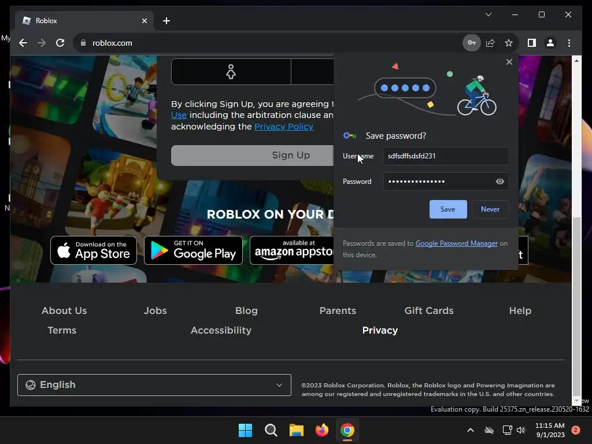Open the Help footer link
This screenshot has width=592, height=444.
(x=520, y=310)
